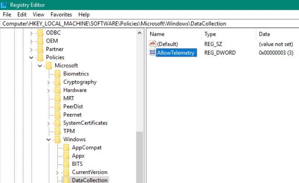Select the Microsoft tree label
This screenshot has width=299, height=183.
coord(66,65)
